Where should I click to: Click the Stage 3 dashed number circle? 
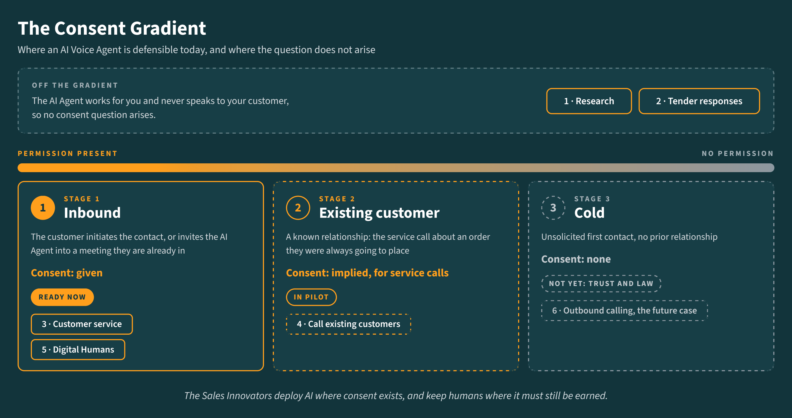(x=553, y=208)
